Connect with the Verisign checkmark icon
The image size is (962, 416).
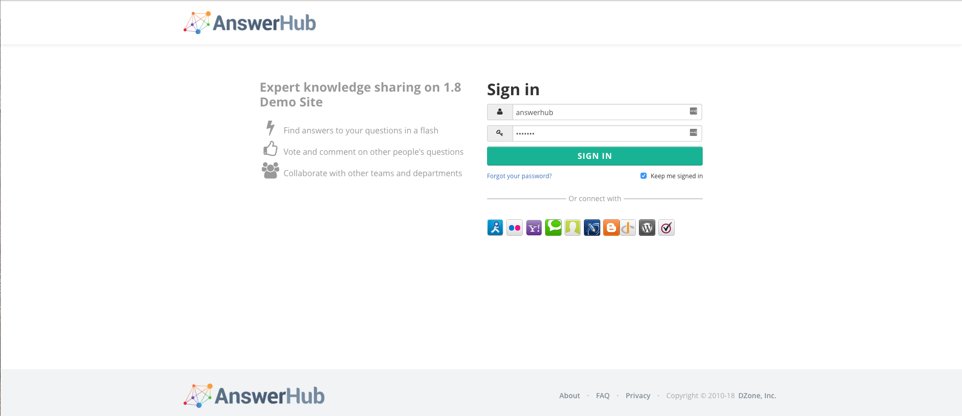666,228
